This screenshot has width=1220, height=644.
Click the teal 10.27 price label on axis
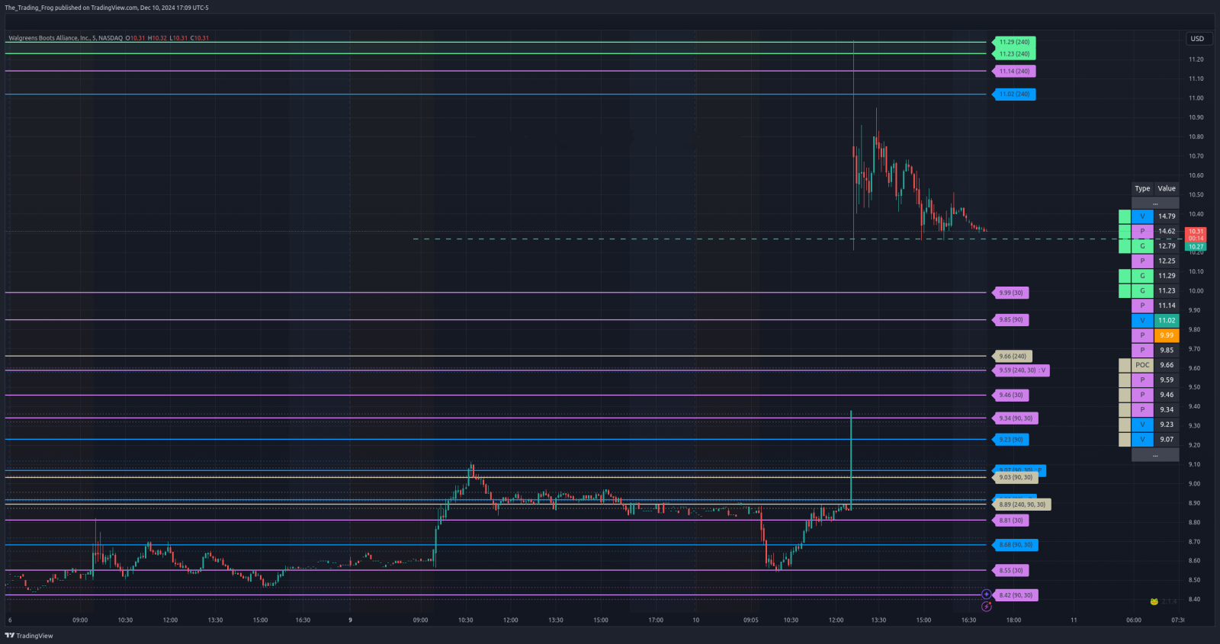tap(1196, 247)
